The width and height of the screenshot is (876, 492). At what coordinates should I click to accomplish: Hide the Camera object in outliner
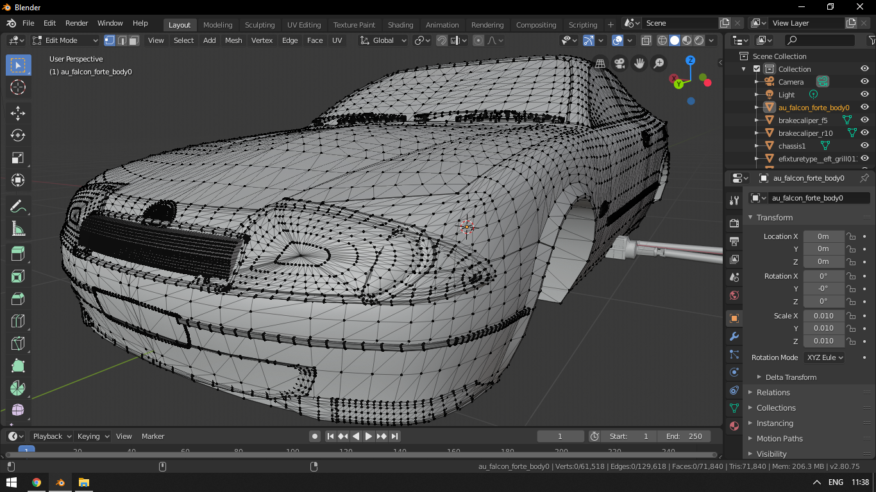point(864,82)
